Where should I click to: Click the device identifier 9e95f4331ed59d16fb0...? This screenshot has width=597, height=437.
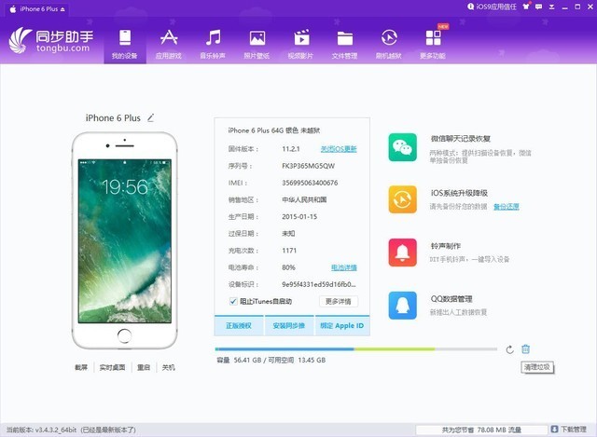click(319, 284)
